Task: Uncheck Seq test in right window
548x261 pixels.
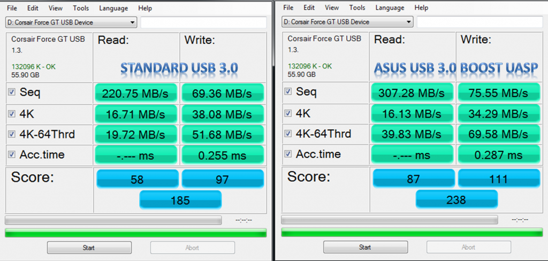Action: (288, 91)
